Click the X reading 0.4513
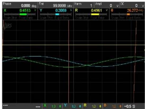 coord(25,10)
